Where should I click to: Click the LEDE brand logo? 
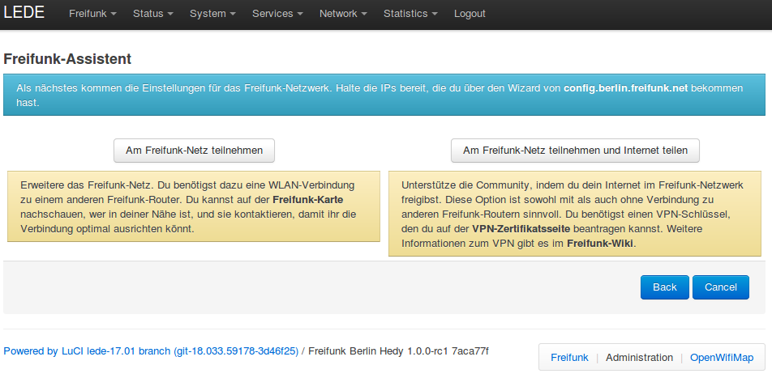24,13
